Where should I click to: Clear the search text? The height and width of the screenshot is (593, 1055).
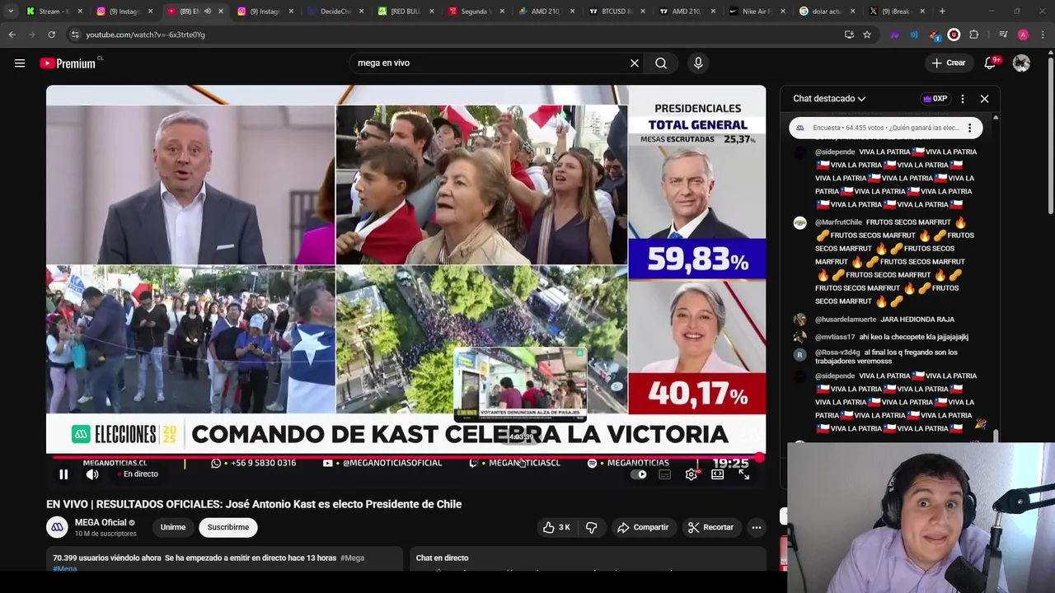pyautogui.click(x=635, y=63)
